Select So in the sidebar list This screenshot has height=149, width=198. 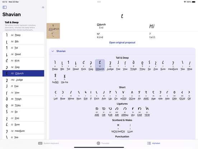click(x=23, y=112)
